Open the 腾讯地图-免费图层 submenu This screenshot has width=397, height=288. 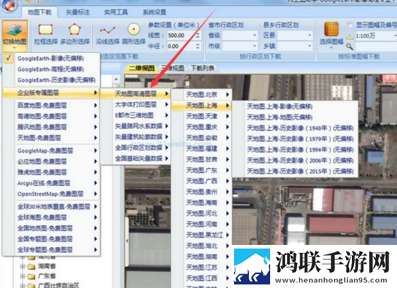tap(52, 127)
